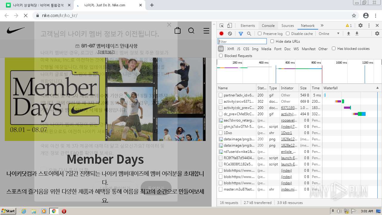Enable Disable cache checkbox
This screenshot has width=382, height=215.
(x=288, y=34)
